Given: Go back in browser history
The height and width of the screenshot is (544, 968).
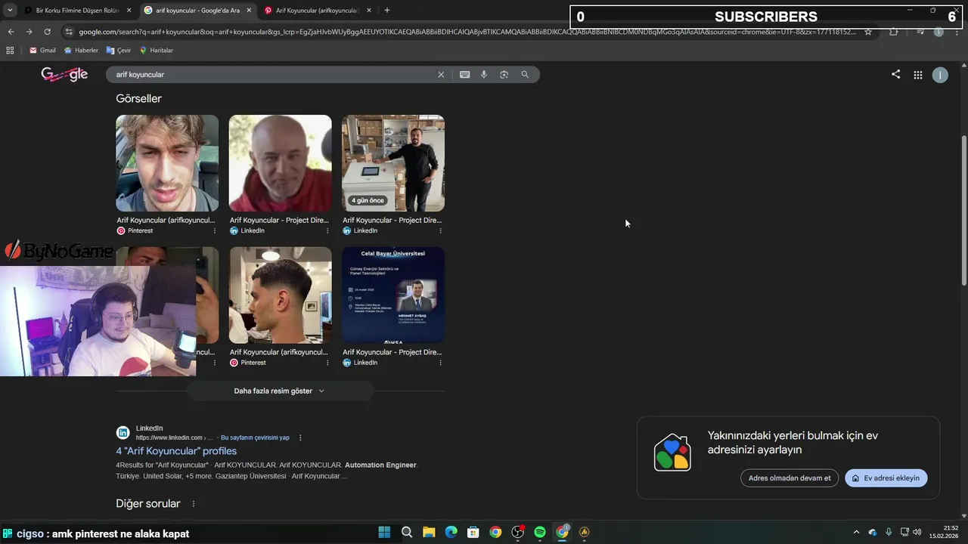Looking at the screenshot, I should tap(11, 32).
